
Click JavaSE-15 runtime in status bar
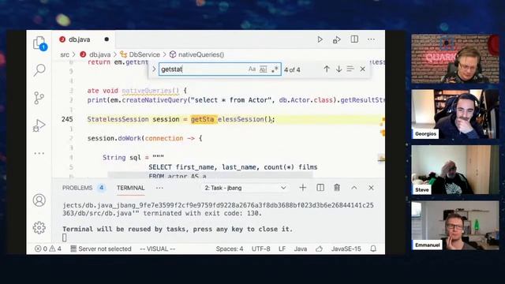point(346,249)
